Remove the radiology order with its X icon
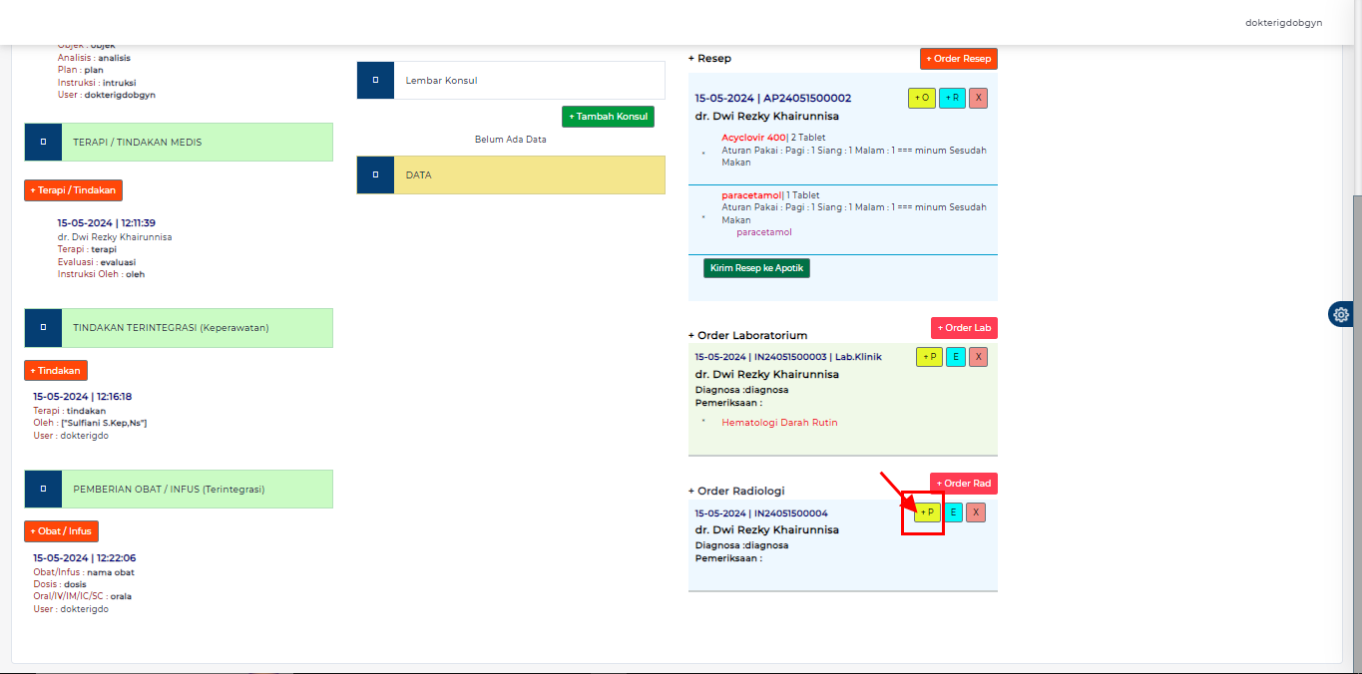 click(x=977, y=511)
